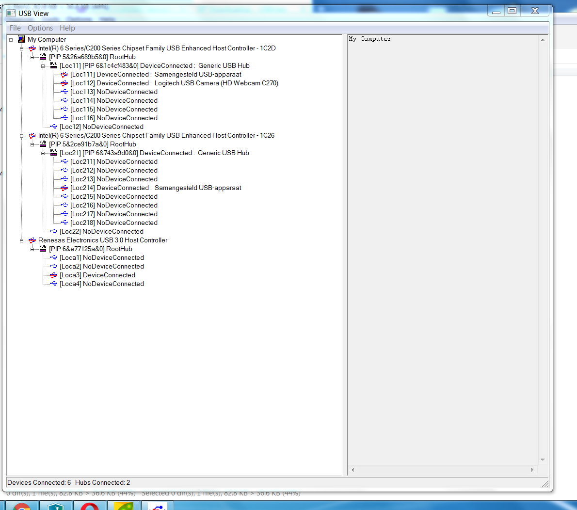
Task: Click USB icon of Logitech USB Camera entry
Action: 64,83
